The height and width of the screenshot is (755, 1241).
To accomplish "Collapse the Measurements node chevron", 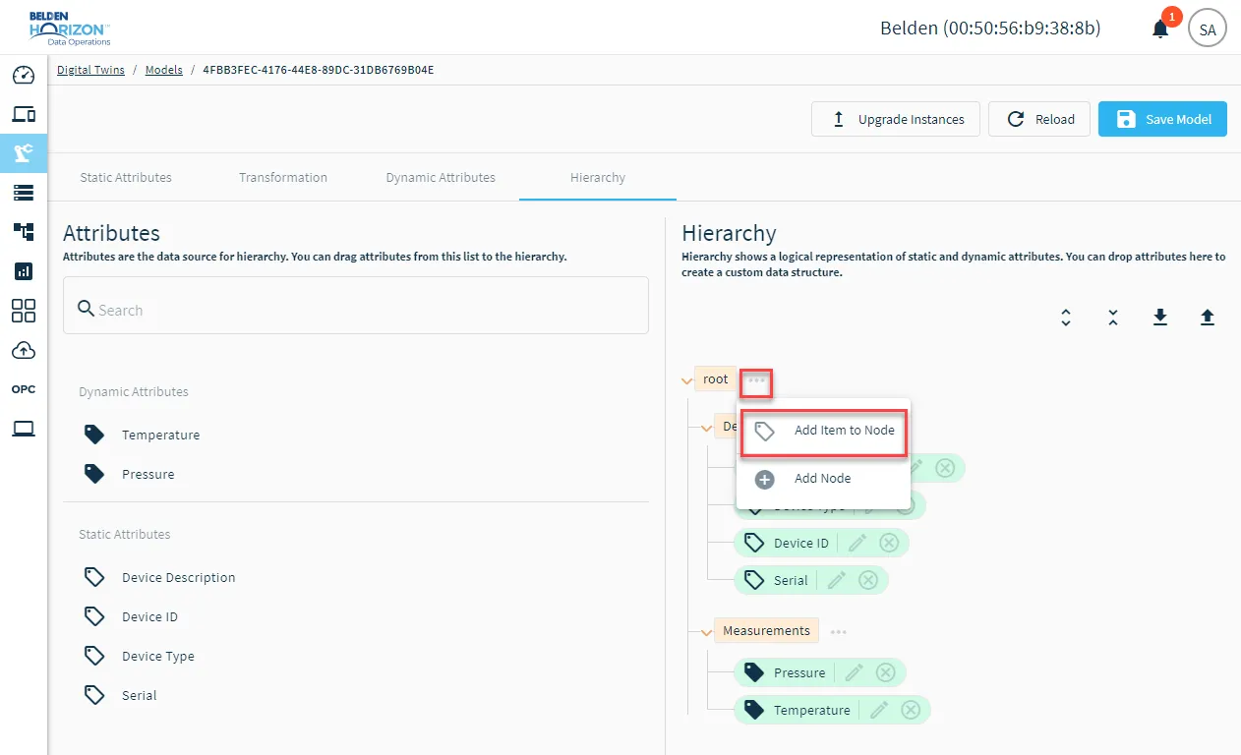I will pyautogui.click(x=707, y=632).
